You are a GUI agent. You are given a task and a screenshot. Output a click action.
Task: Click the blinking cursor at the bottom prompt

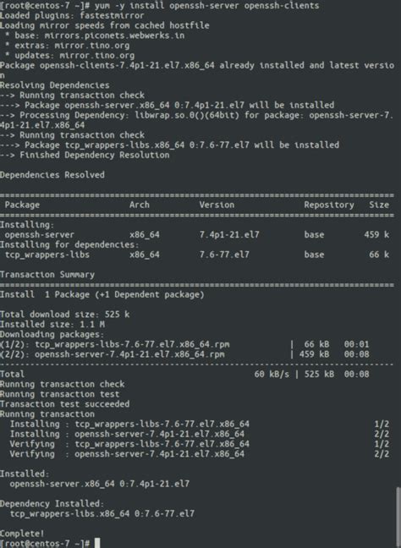pyautogui.click(x=97, y=544)
